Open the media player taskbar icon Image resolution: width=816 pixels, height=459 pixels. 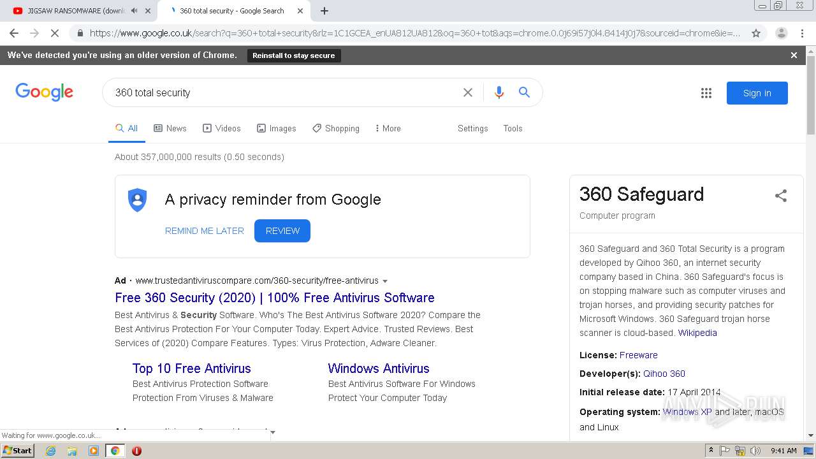click(x=94, y=451)
